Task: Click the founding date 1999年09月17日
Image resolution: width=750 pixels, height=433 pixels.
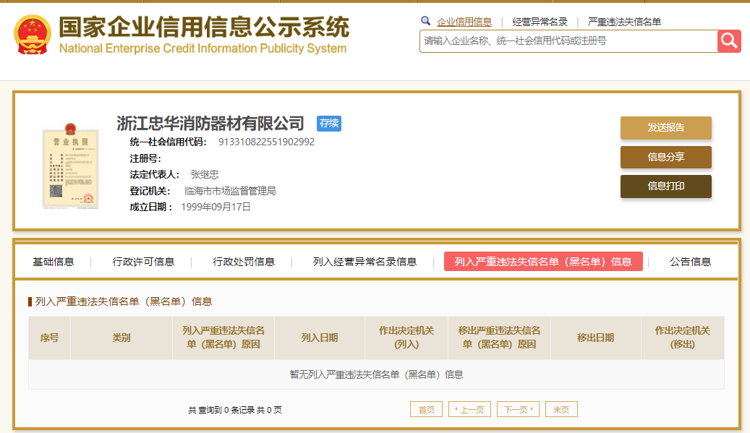Action: point(216,207)
